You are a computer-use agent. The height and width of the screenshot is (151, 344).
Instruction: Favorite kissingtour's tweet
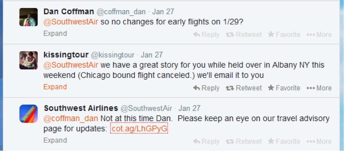pyautogui.click(x=284, y=88)
